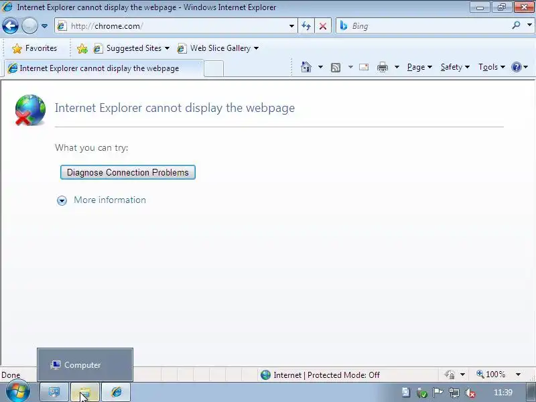The height and width of the screenshot is (402, 536).
Task: Open the Page menu
Action: [x=419, y=67]
